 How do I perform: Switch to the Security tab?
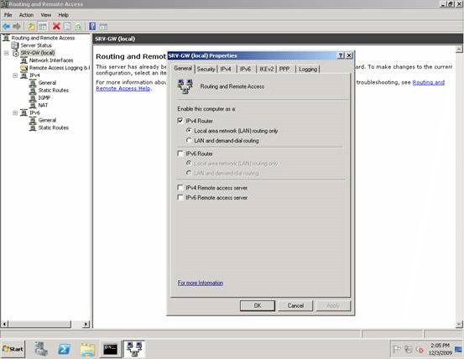pos(206,69)
